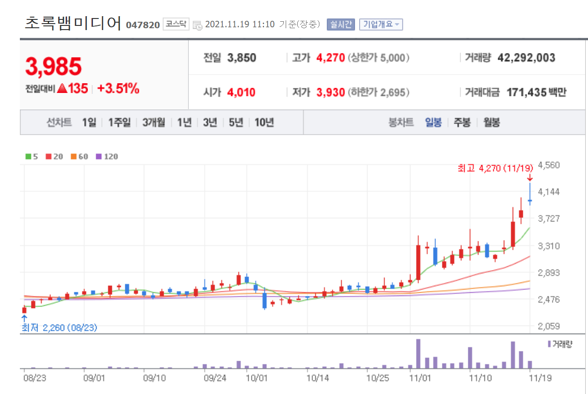588x394 pixels.
Task: Click the +3.51% change value
Action: point(118,89)
